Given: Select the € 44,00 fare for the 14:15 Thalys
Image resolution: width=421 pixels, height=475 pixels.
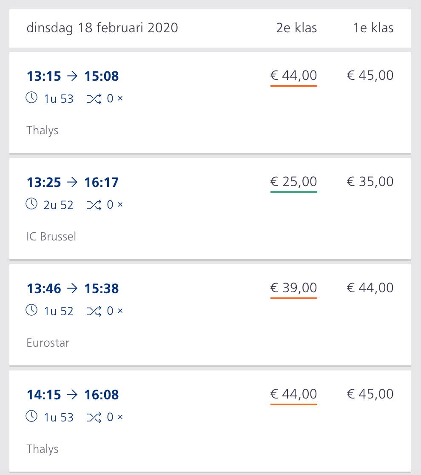Looking at the screenshot, I should (293, 394).
